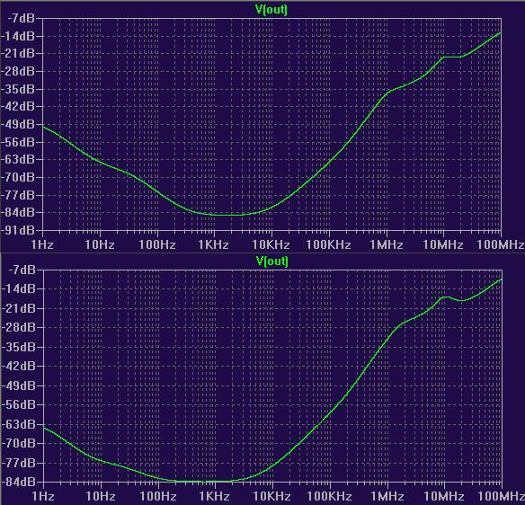Click the V(out) trace label in lower plot pane
The image size is (525, 505).
click(271, 261)
